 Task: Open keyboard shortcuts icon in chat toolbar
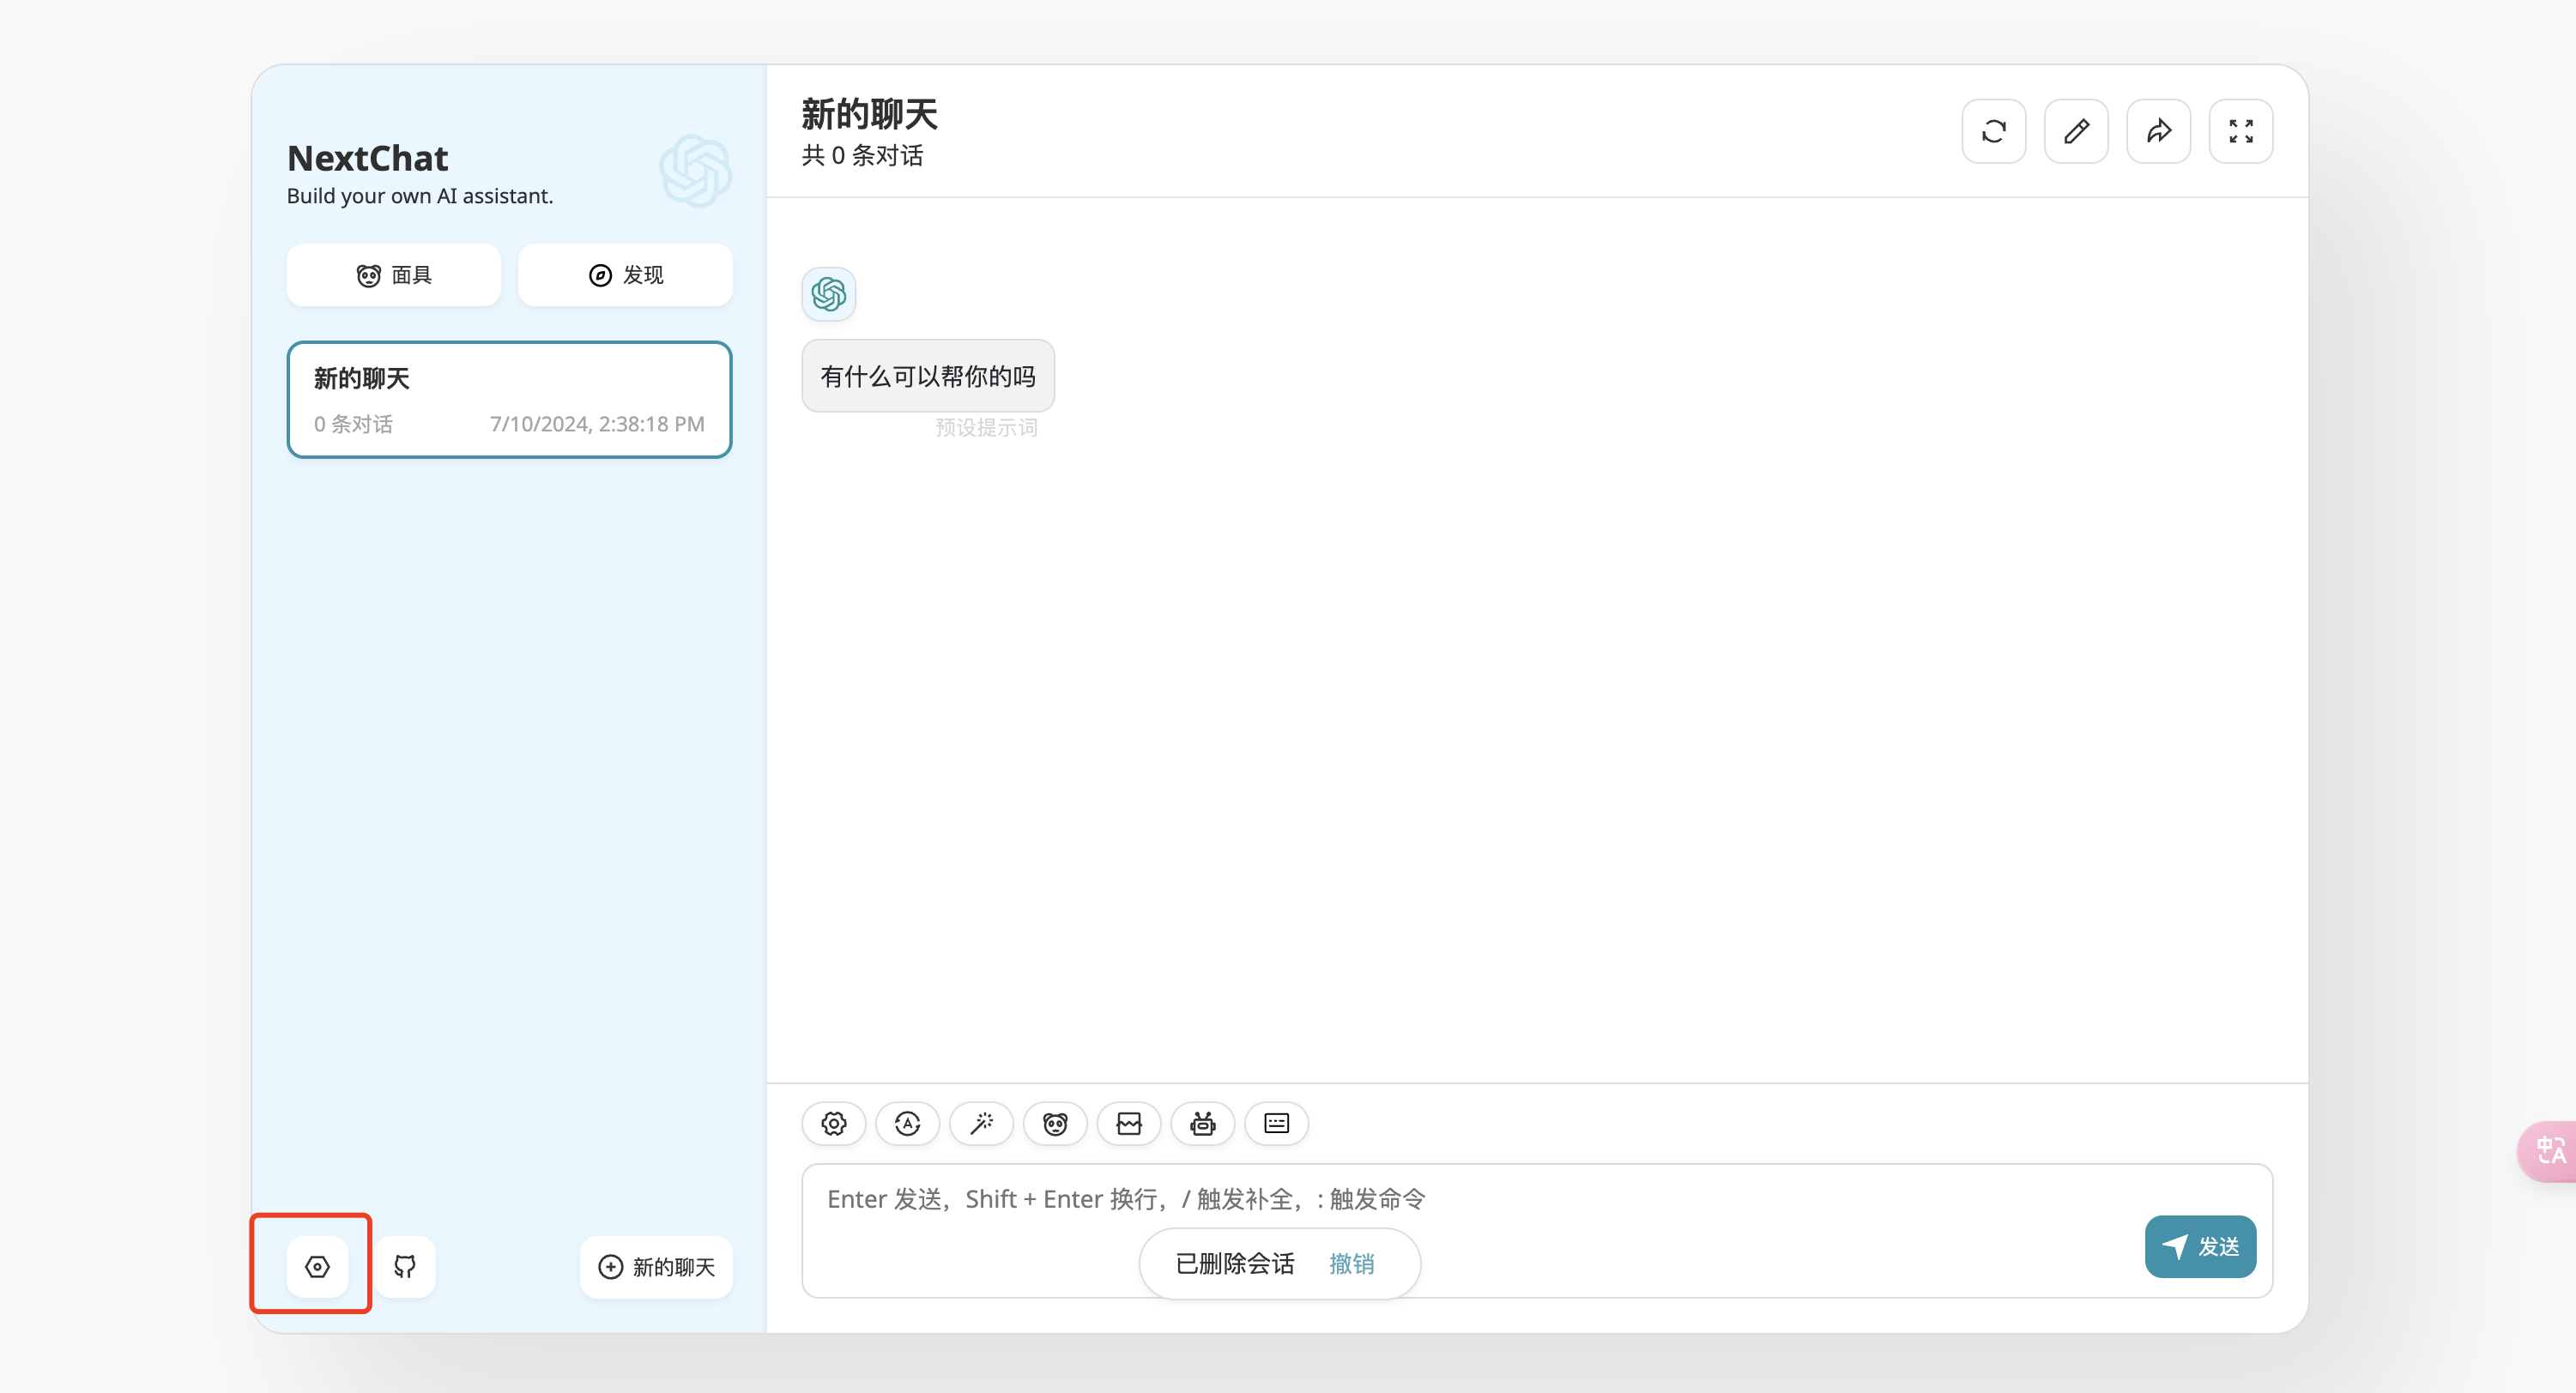click(1276, 1123)
